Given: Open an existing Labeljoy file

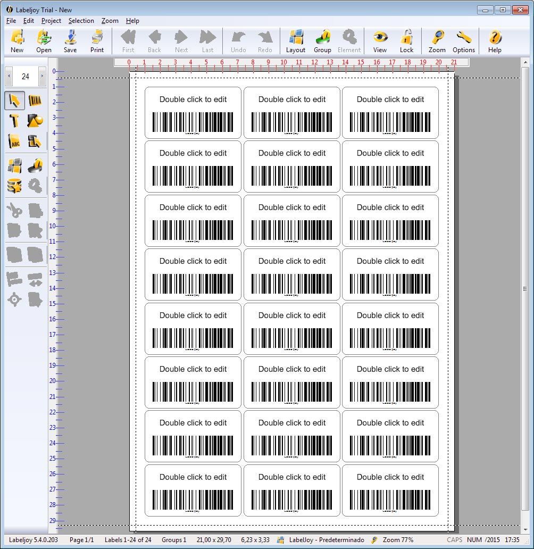Looking at the screenshot, I should (x=44, y=41).
